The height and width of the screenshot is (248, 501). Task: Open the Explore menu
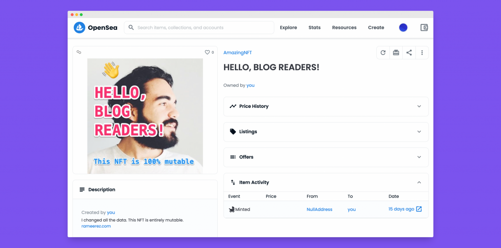click(289, 28)
